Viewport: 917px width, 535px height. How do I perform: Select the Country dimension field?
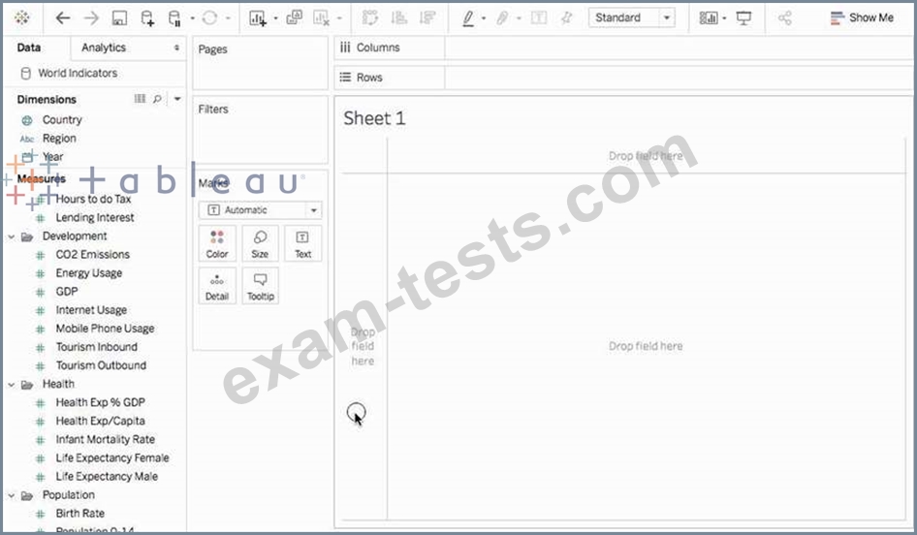[x=62, y=120]
